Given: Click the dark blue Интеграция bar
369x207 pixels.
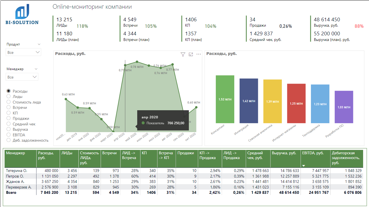Looking at the screenshot, I should tap(249, 101).
